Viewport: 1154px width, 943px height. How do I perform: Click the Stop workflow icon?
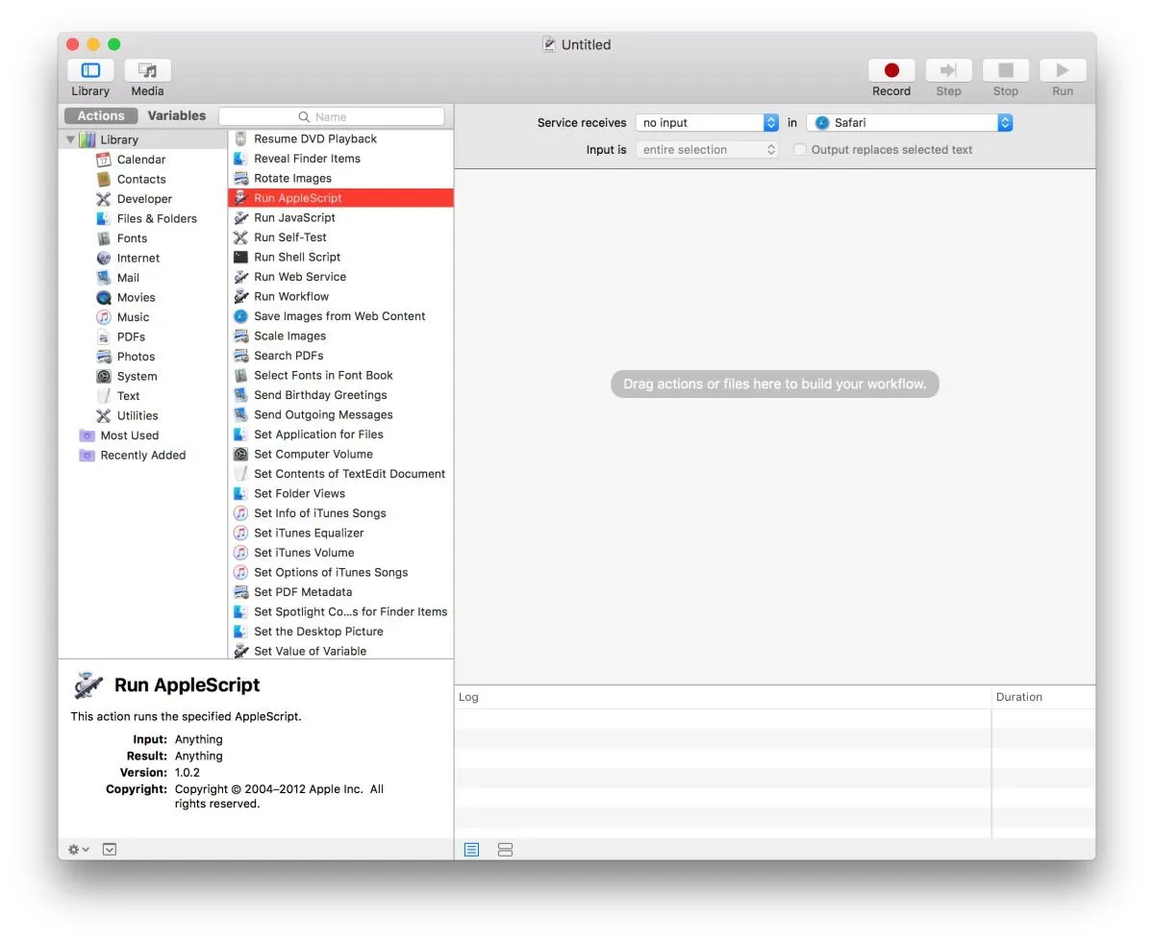pyautogui.click(x=1006, y=70)
